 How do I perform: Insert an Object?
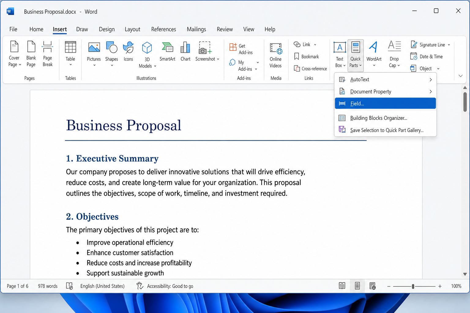click(425, 68)
